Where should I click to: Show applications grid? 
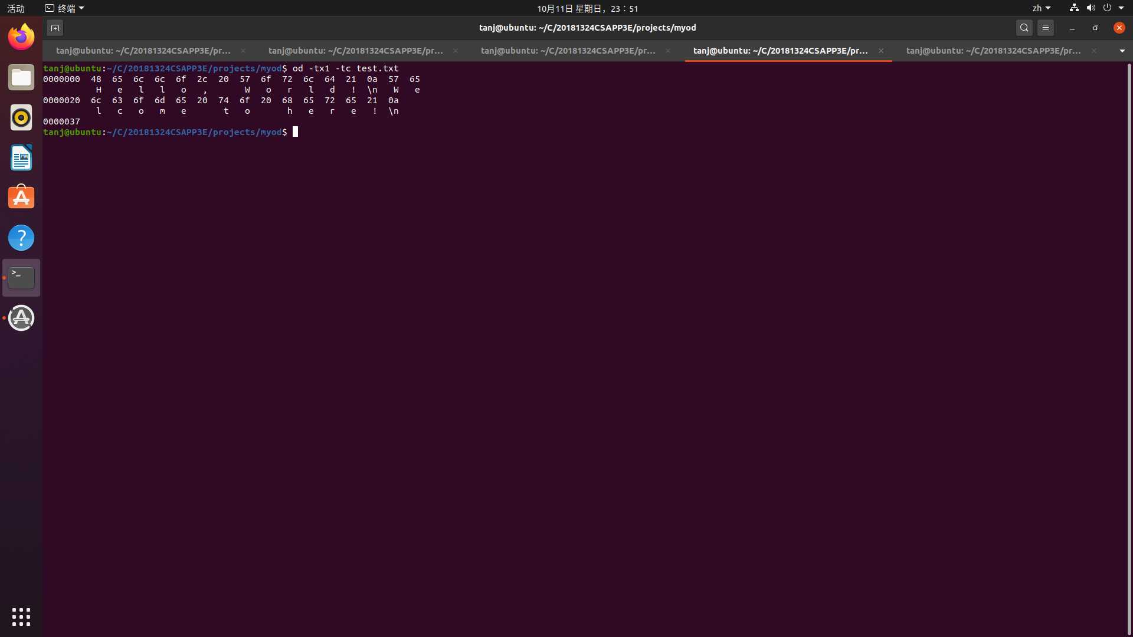tap(21, 616)
